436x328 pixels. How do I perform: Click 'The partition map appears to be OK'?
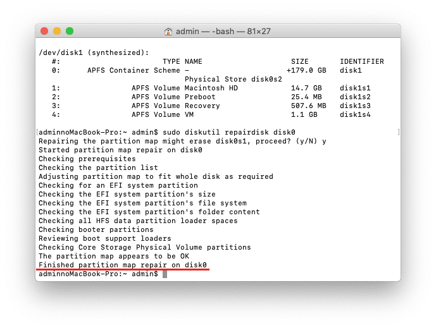(114, 257)
